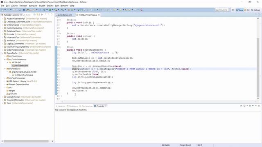
Task: Click the Pin Console icon
Action: coord(241,106)
